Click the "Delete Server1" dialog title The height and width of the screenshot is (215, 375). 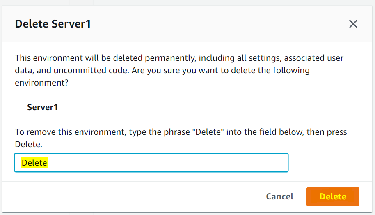coord(53,24)
